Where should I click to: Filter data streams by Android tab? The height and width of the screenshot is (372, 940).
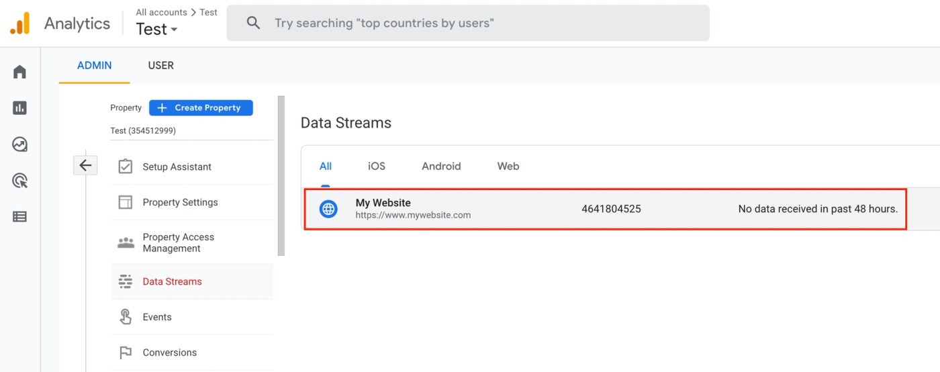point(441,167)
